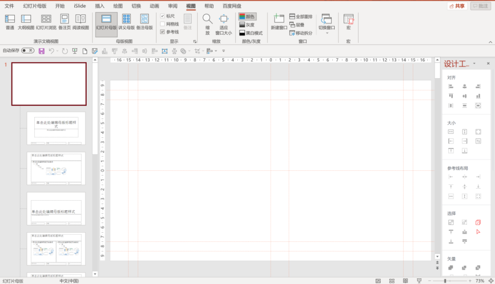Create new blank document from toolbar
Image resolution: width=495 pixels, height=284 pixels.
85,51
